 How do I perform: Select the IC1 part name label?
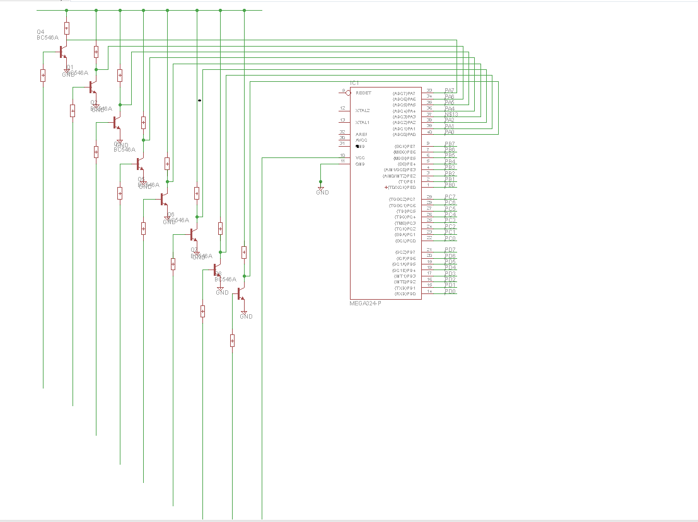click(354, 83)
